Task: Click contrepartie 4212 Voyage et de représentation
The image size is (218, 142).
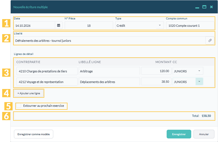Action: (47, 82)
